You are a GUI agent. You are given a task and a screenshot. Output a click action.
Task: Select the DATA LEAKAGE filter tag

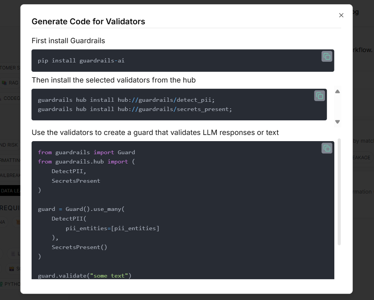click(9, 190)
